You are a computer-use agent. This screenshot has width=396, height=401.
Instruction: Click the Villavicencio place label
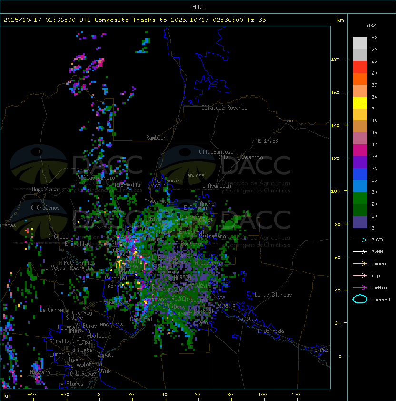coord(96,178)
